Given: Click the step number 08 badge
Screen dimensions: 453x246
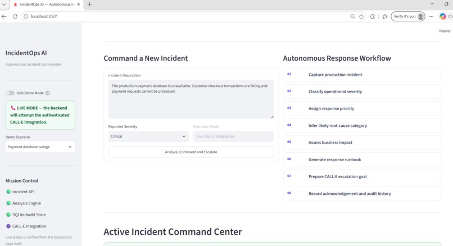Looking at the screenshot, I should [289, 193].
